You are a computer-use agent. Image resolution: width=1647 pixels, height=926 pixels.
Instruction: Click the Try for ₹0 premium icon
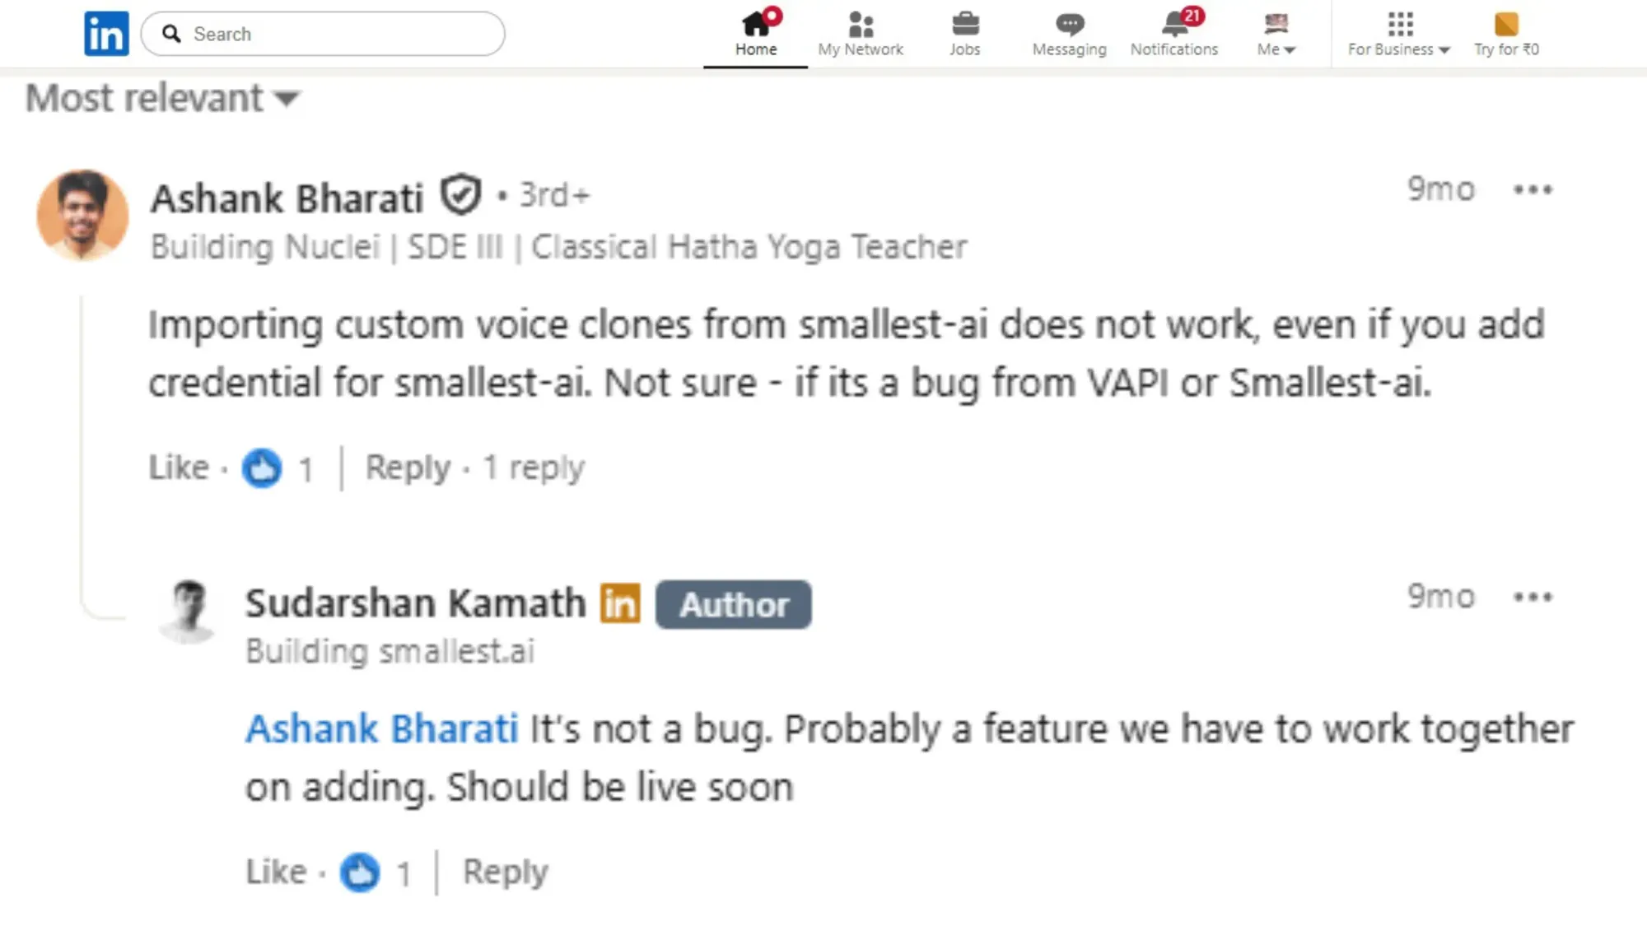click(x=1505, y=26)
